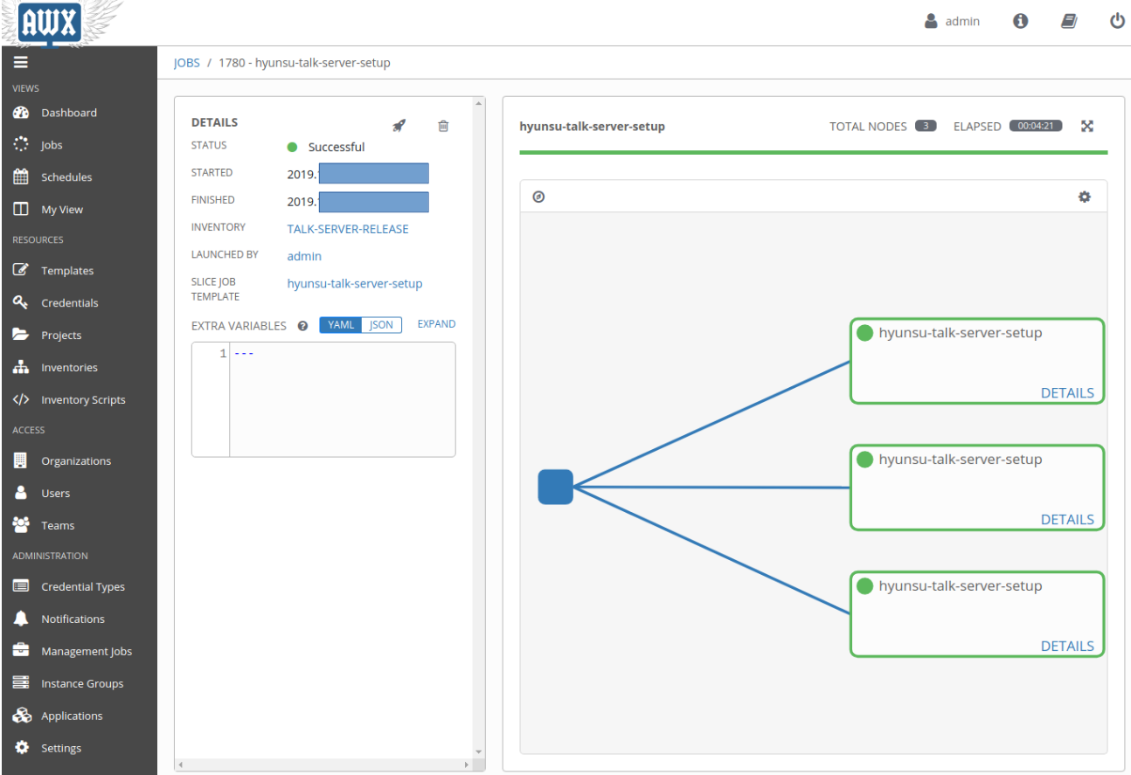Click the Total Nodes count badge
Screen dimensions: 1131x775
pyautogui.click(x=926, y=126)
